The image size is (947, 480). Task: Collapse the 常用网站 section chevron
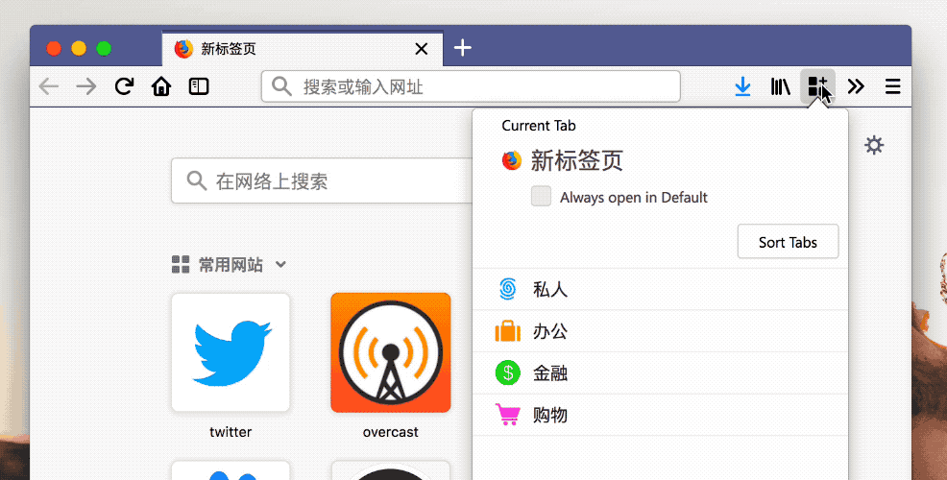click(x=280, y=264)
